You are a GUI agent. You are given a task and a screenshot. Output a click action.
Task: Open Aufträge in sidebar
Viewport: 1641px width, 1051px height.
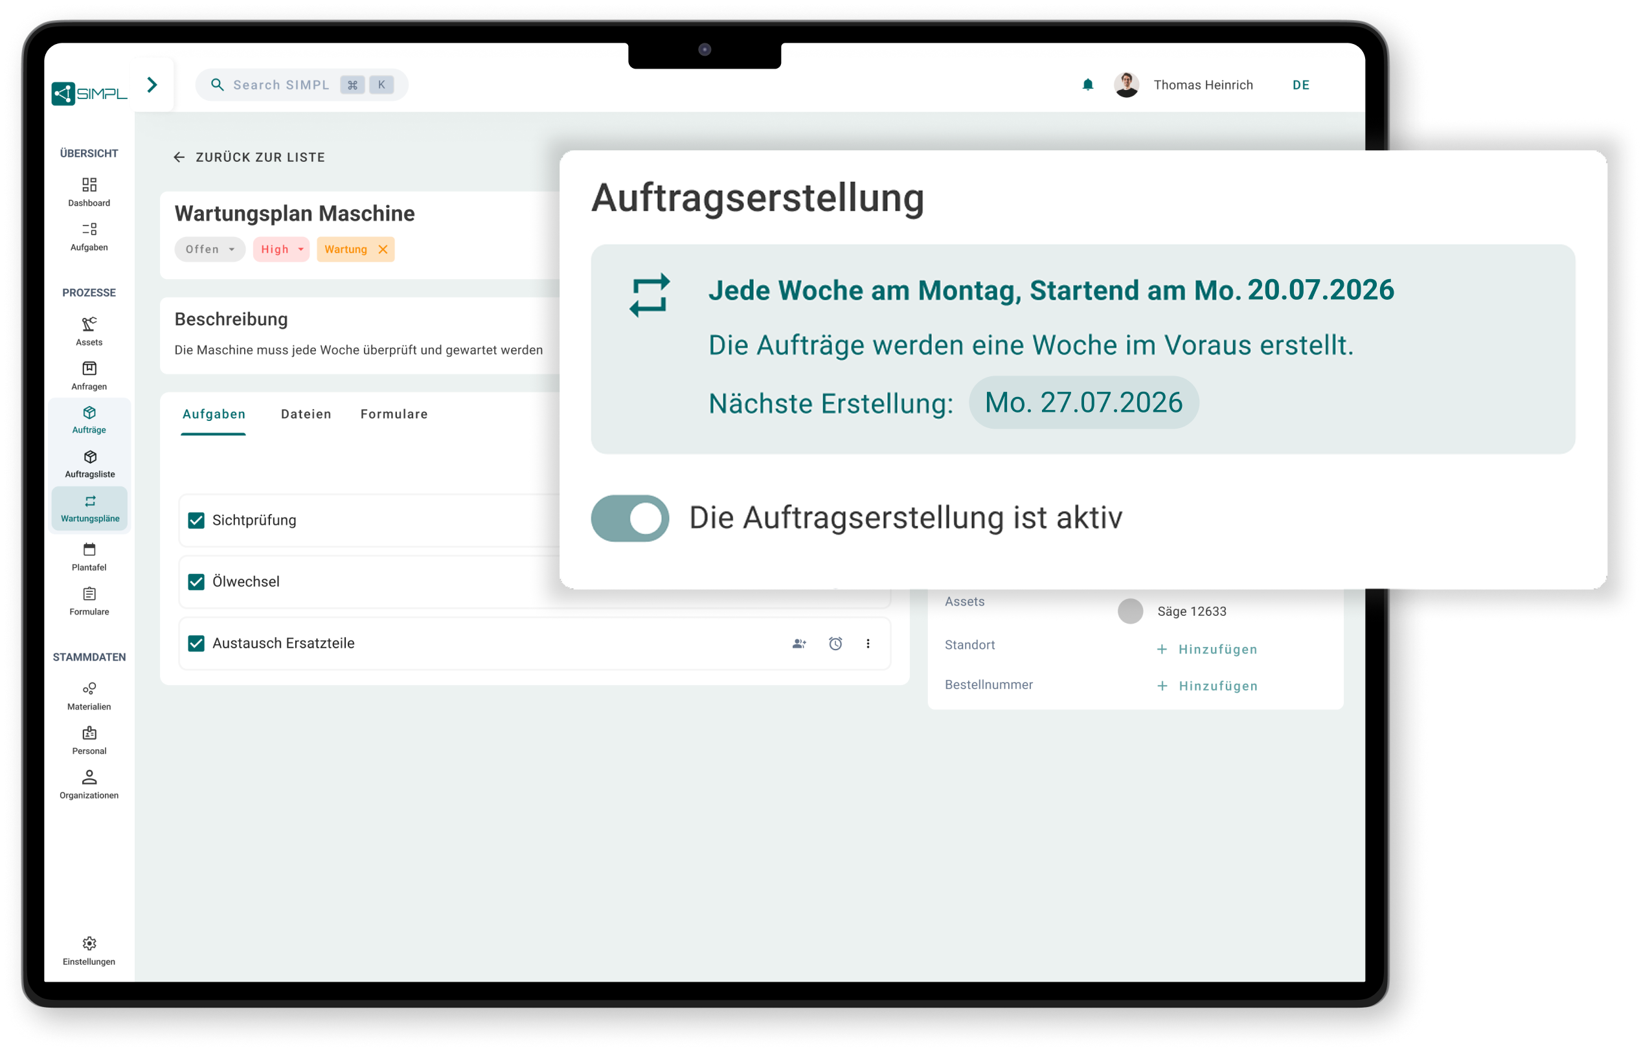coord(89,420)
